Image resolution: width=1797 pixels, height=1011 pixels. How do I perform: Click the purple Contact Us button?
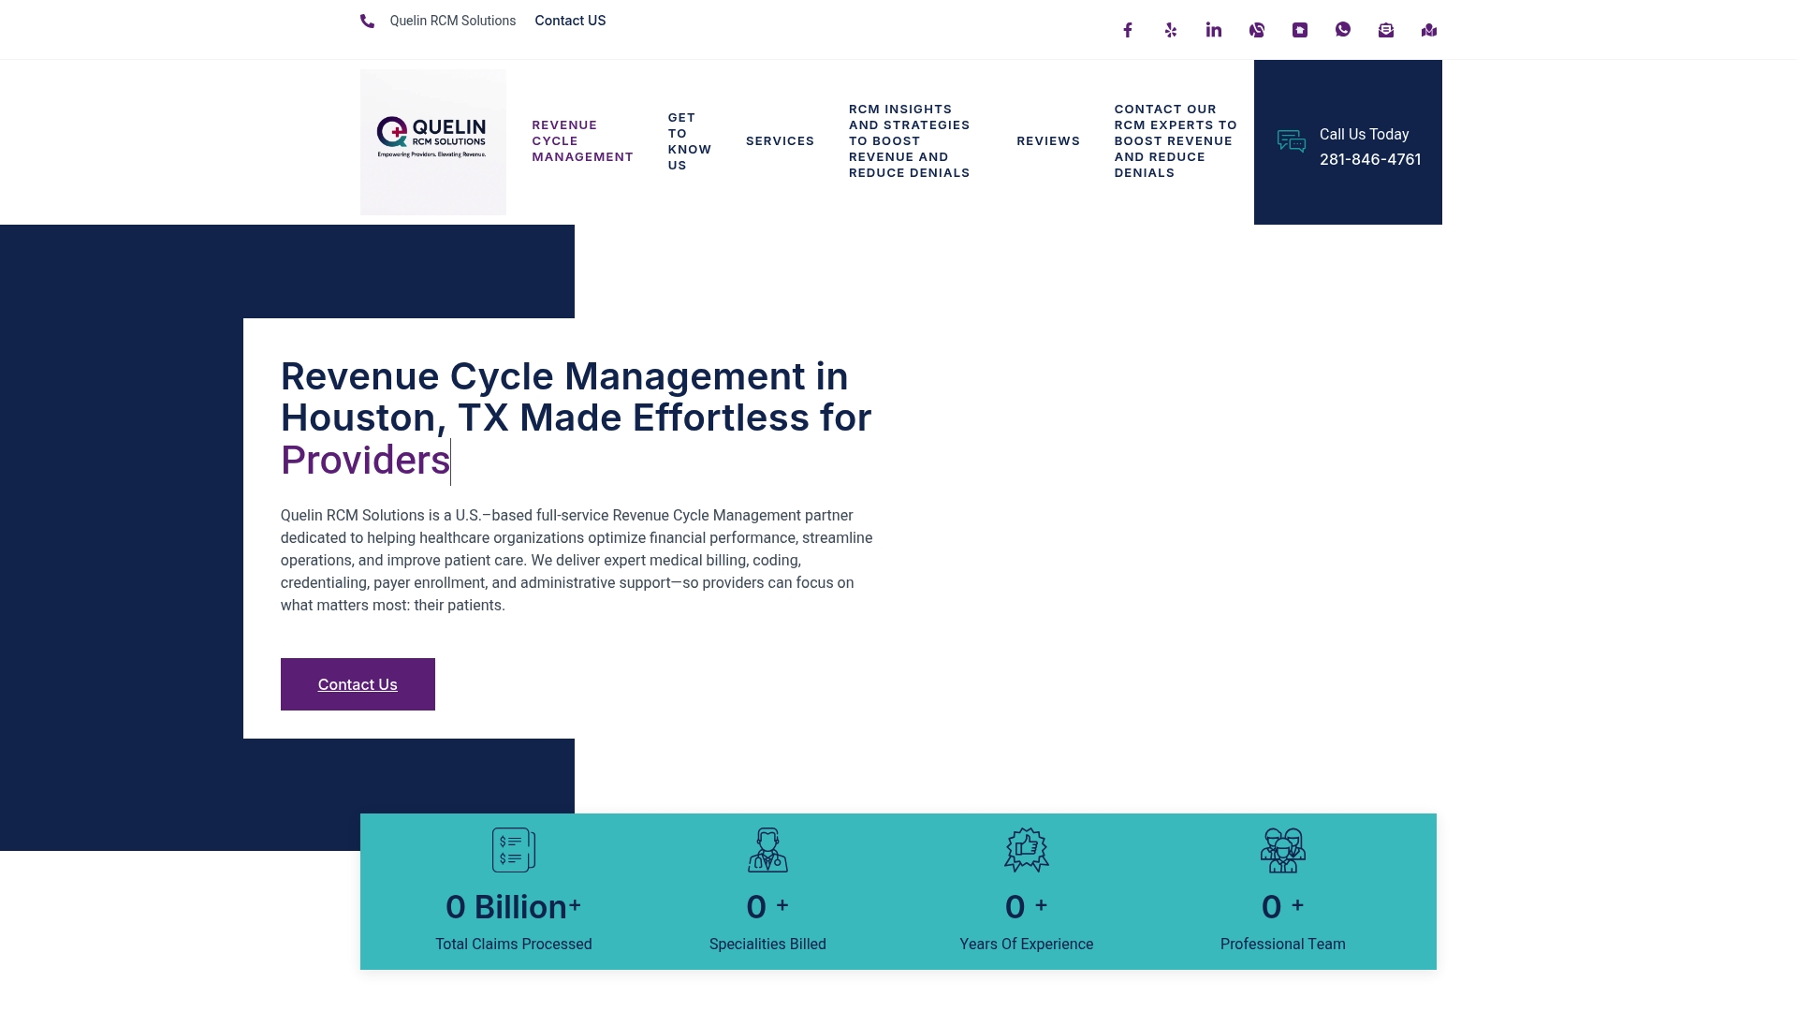[358, 684]
